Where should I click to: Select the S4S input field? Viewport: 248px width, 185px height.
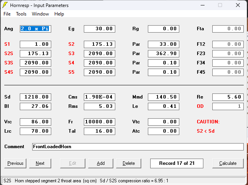(35, 72)
